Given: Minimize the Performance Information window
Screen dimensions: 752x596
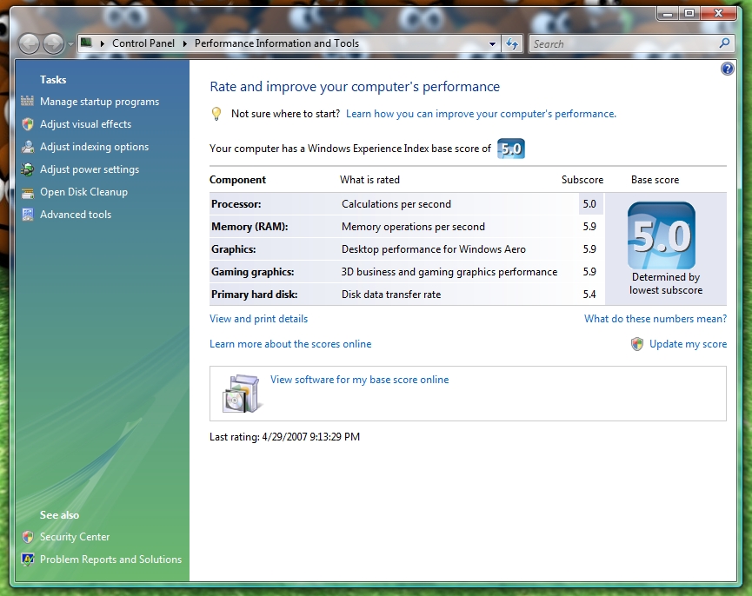Looking at the screenshot, I should point(667,13).
